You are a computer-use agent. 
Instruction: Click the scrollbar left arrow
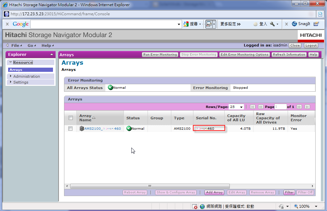click(67, 186)
